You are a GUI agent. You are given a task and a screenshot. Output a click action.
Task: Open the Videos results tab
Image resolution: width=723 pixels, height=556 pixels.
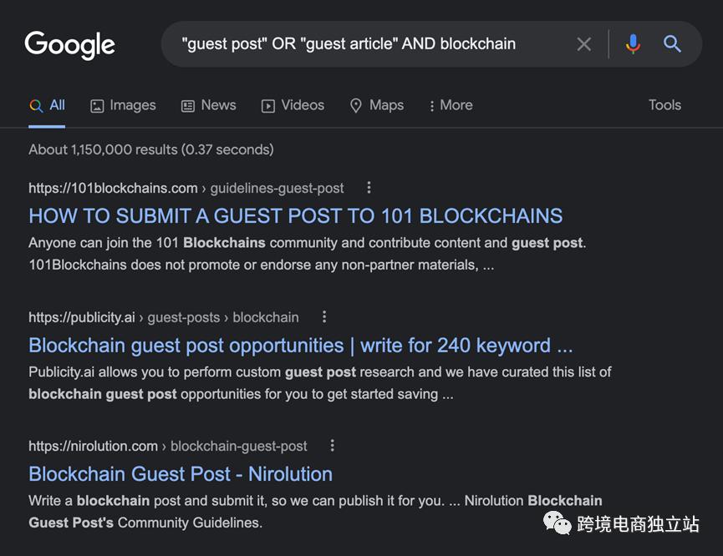(x=293, y=105)
